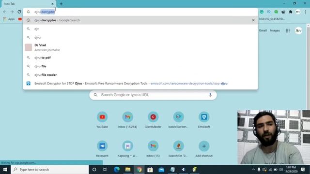The height and width of the screenshot is (174, 310).
Task: Click the browser Back arrow
Action: [5, 12]
